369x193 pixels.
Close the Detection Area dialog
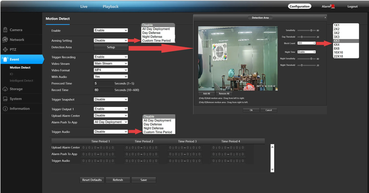pos(325,18)
